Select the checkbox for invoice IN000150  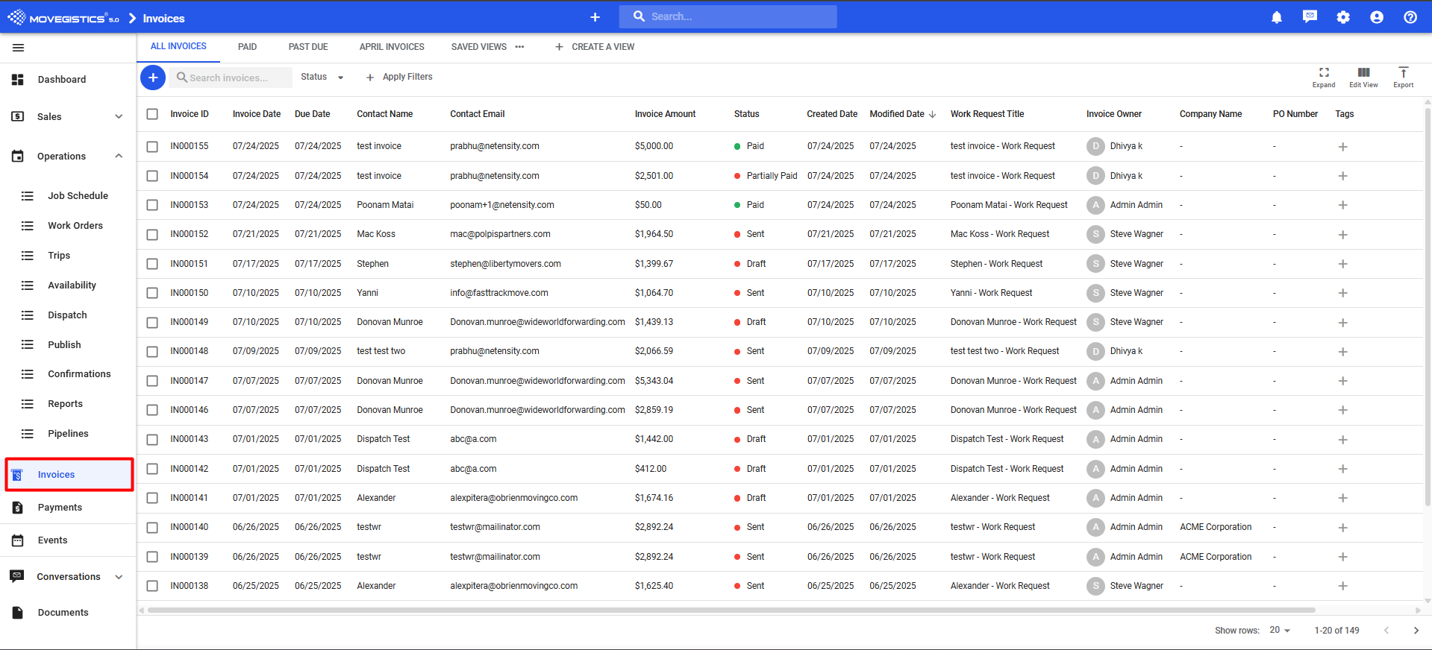152,293
